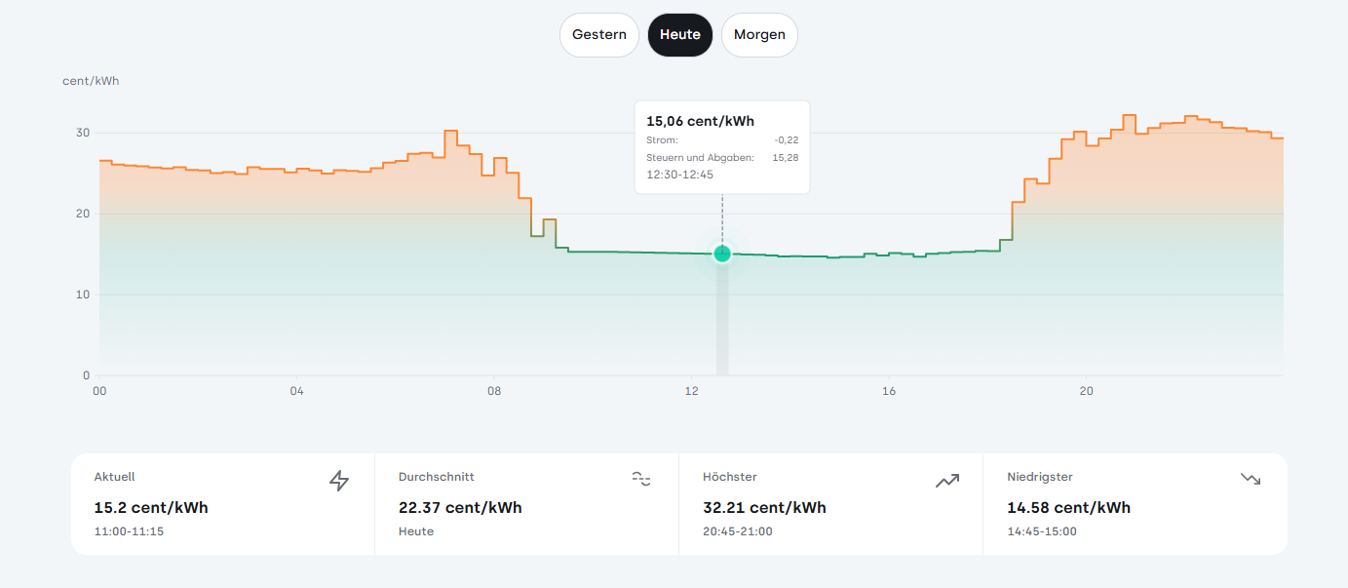Click the 32.21 cent/kWh highest value

[764, 508]
